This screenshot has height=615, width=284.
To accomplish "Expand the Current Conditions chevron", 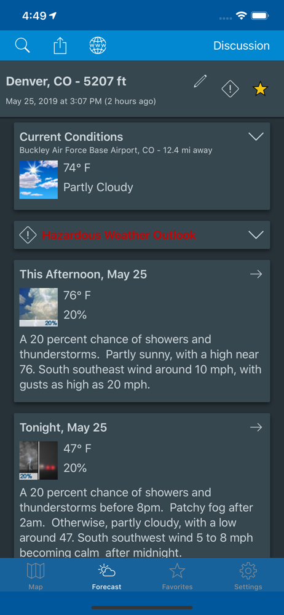I will tap(256, 137).
